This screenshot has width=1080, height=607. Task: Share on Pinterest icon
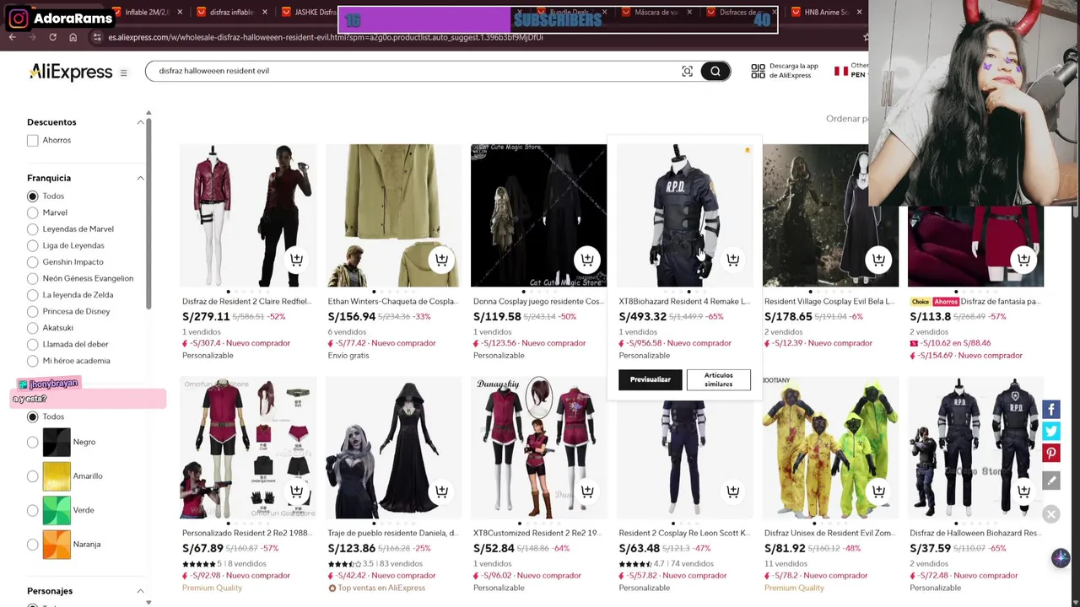(1051, 454)
